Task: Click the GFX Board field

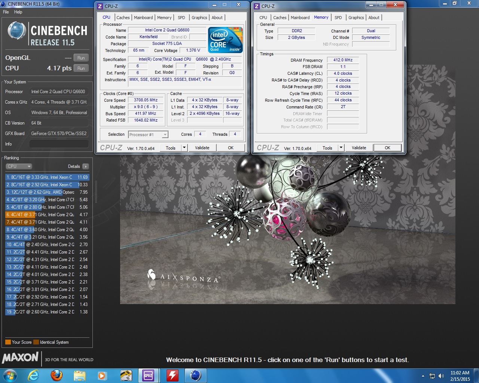Action: [59, 134]
